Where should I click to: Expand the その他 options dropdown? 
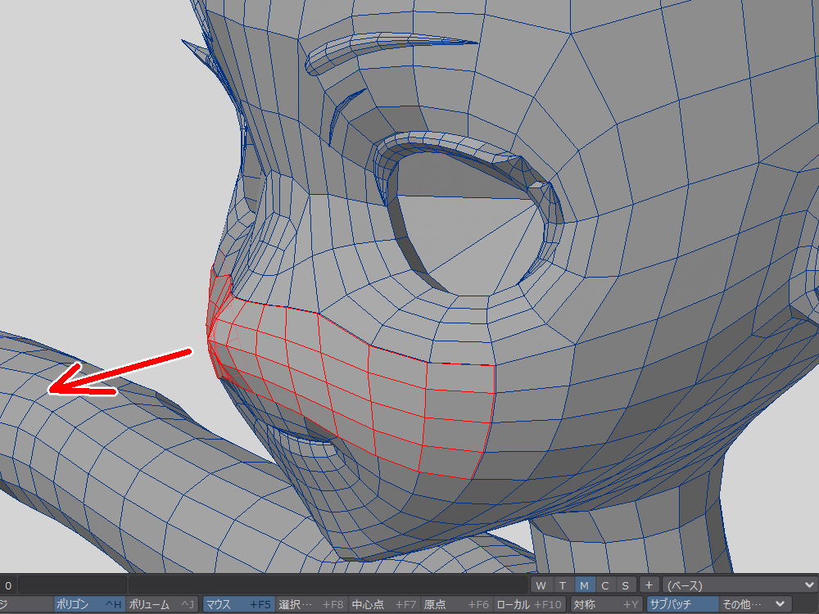[x=753, y=604]
